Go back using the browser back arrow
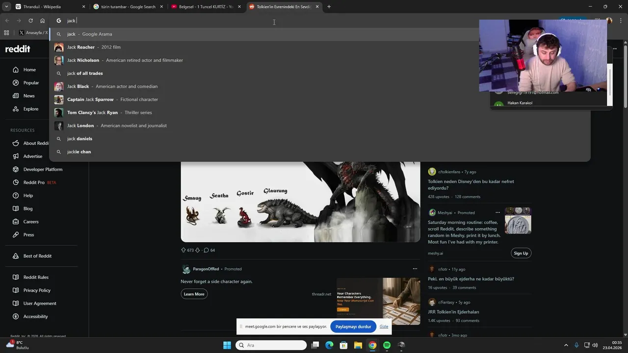This screenshot has width=628, height=353. (7, 21)
